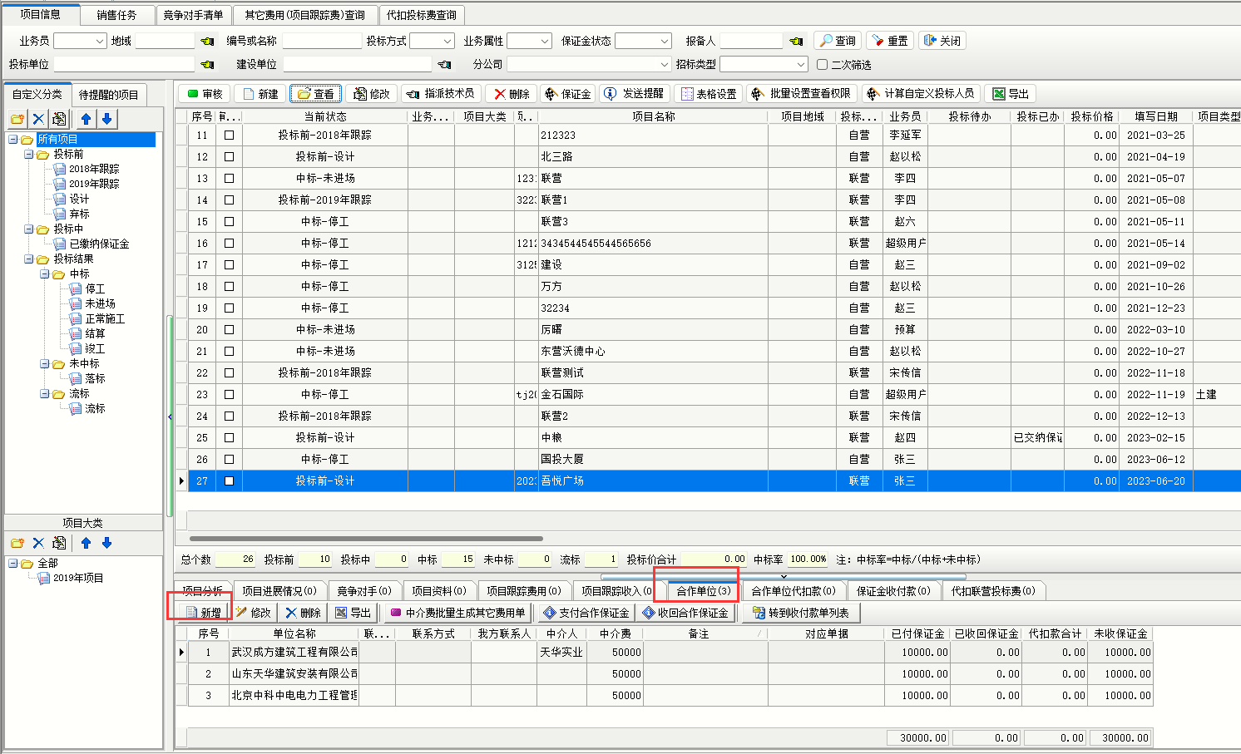Screen dimensions: 1241x754
Task: Click the 导出 export icon in main toolbar
Action: pyautogui.click(x=1010, y=94)
